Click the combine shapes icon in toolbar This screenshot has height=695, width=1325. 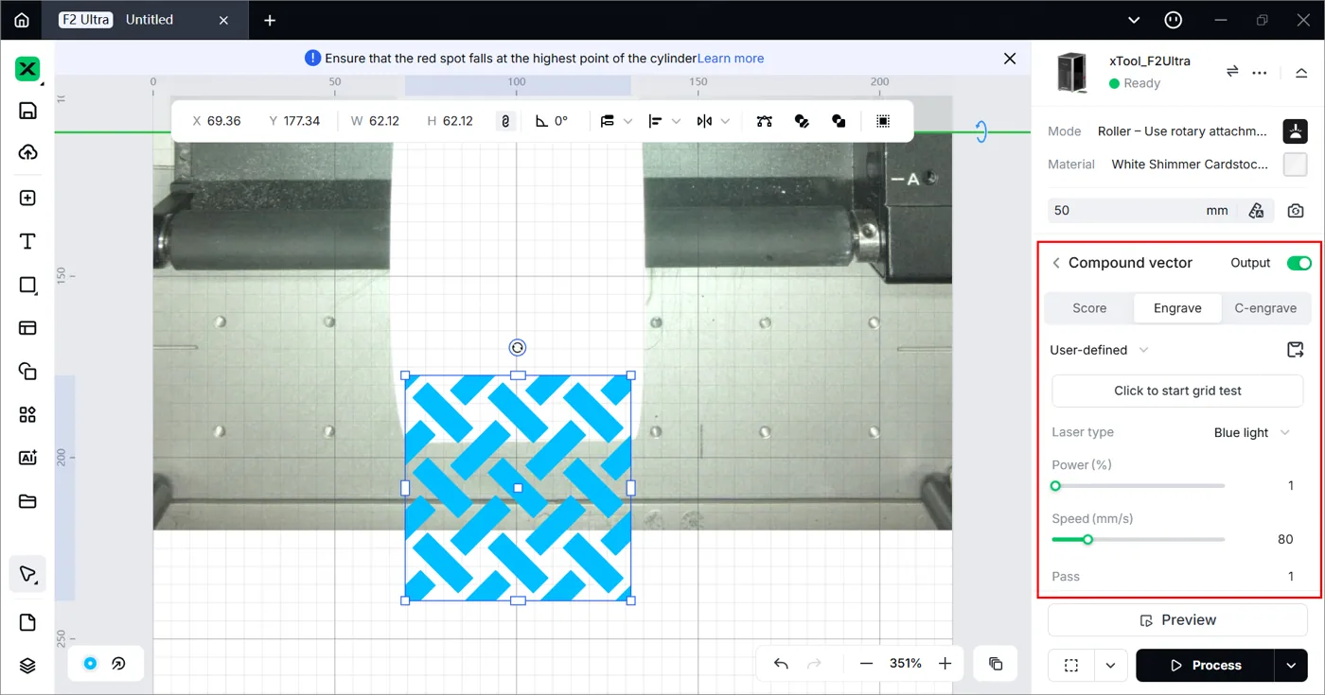839,121
